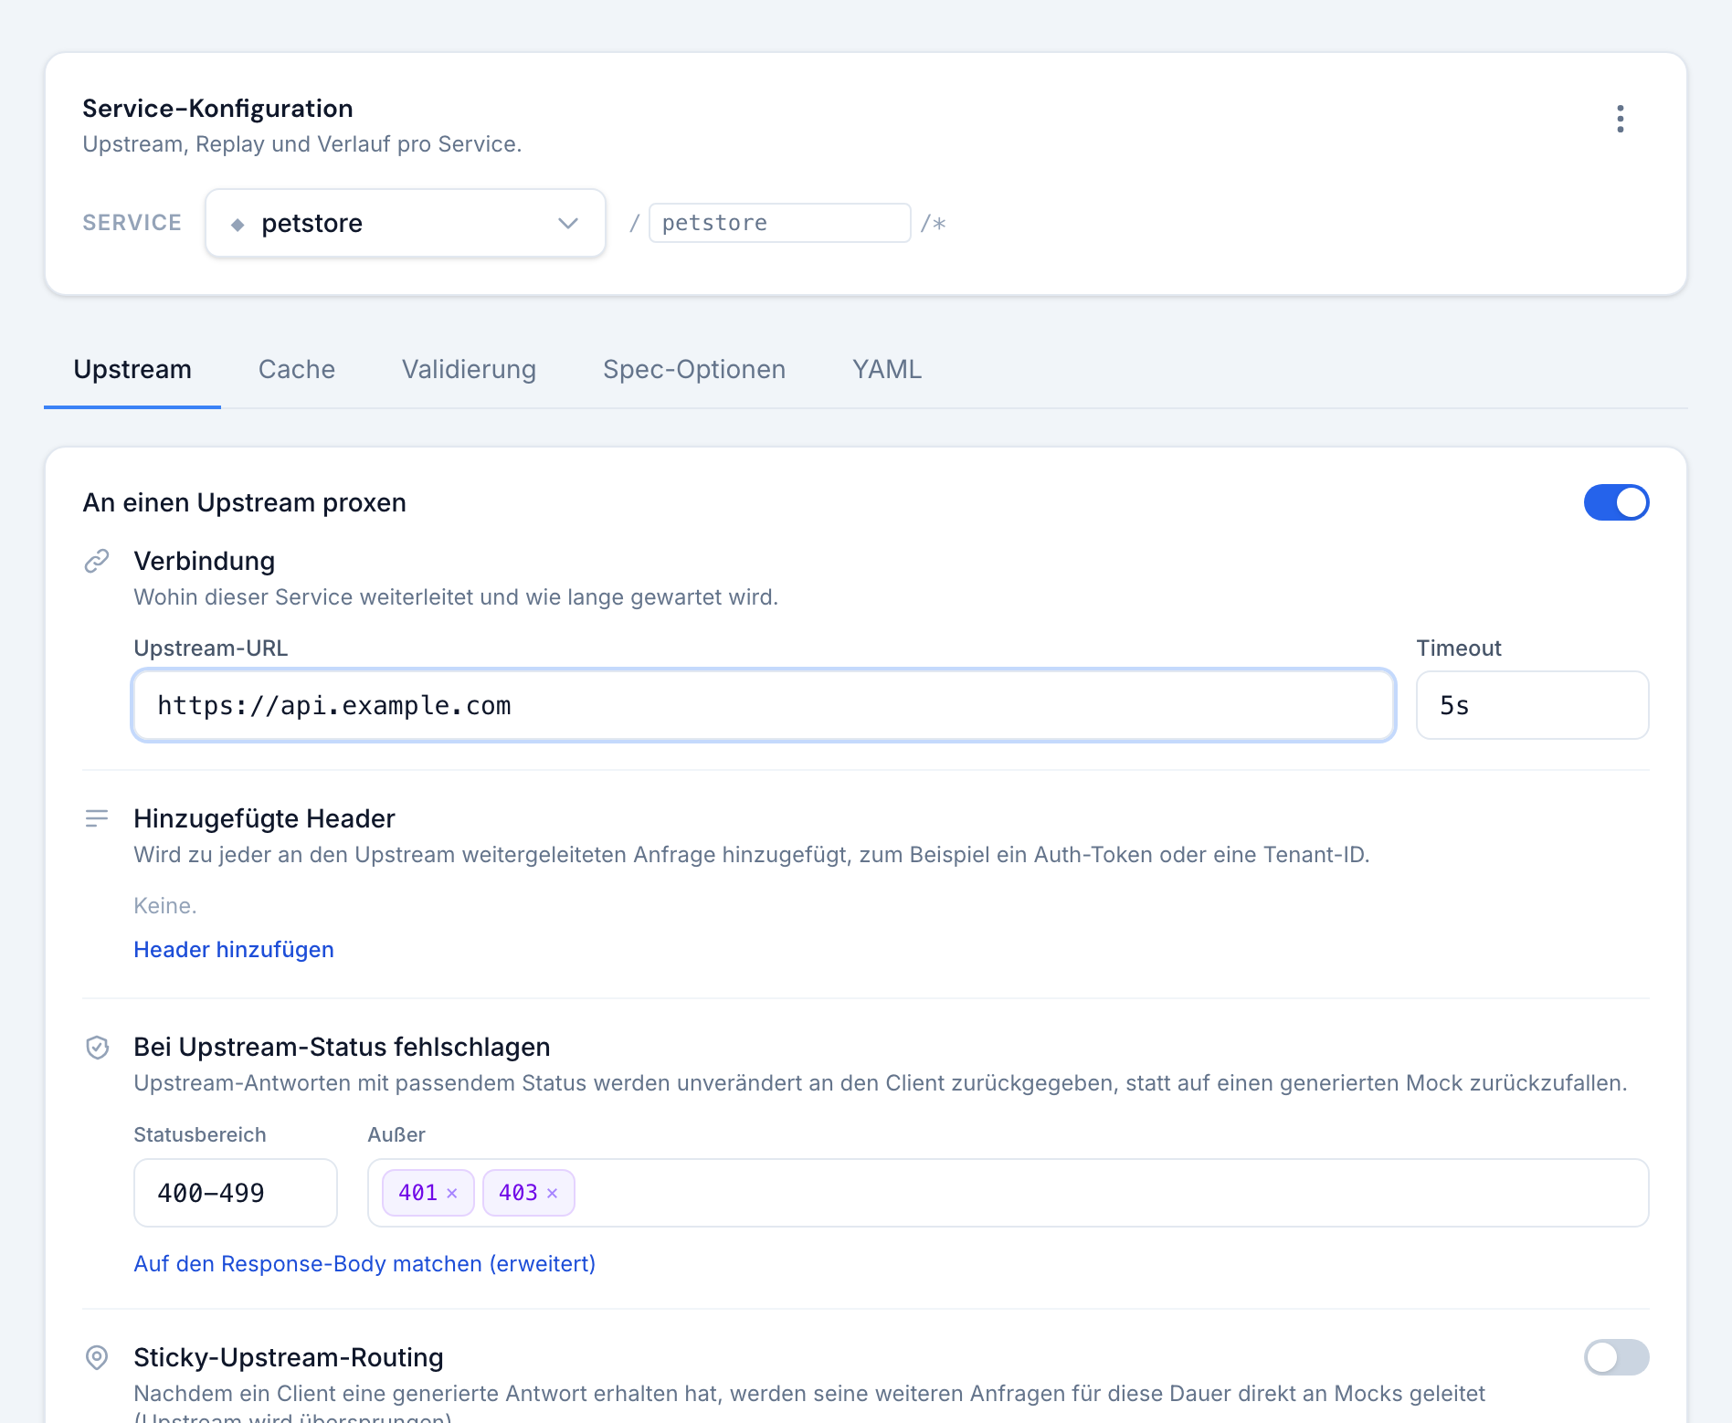Screen dimensions: 1732x1423
Task: Open the Validierung tab
Action: [469, 369]
